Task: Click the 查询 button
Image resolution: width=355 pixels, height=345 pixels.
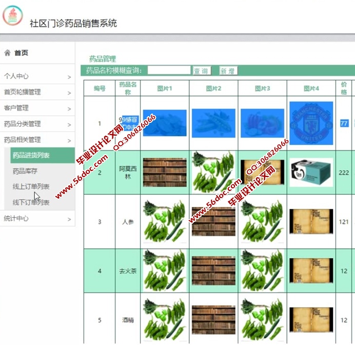Action: pyautogui.click(x=202, y=71)
